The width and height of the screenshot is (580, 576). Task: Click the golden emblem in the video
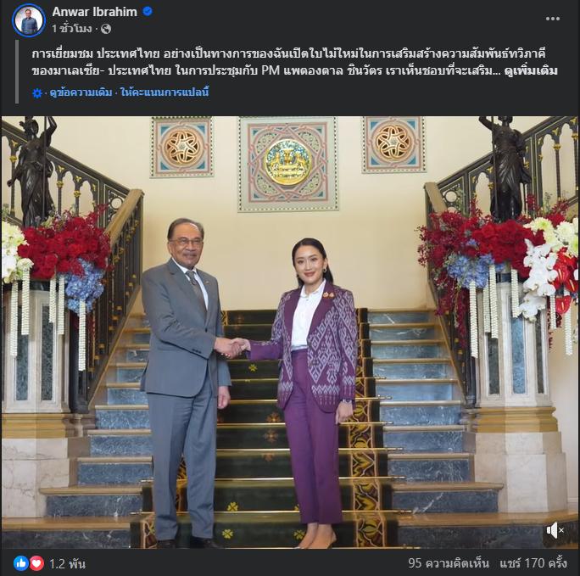click(x=288, y=163)
